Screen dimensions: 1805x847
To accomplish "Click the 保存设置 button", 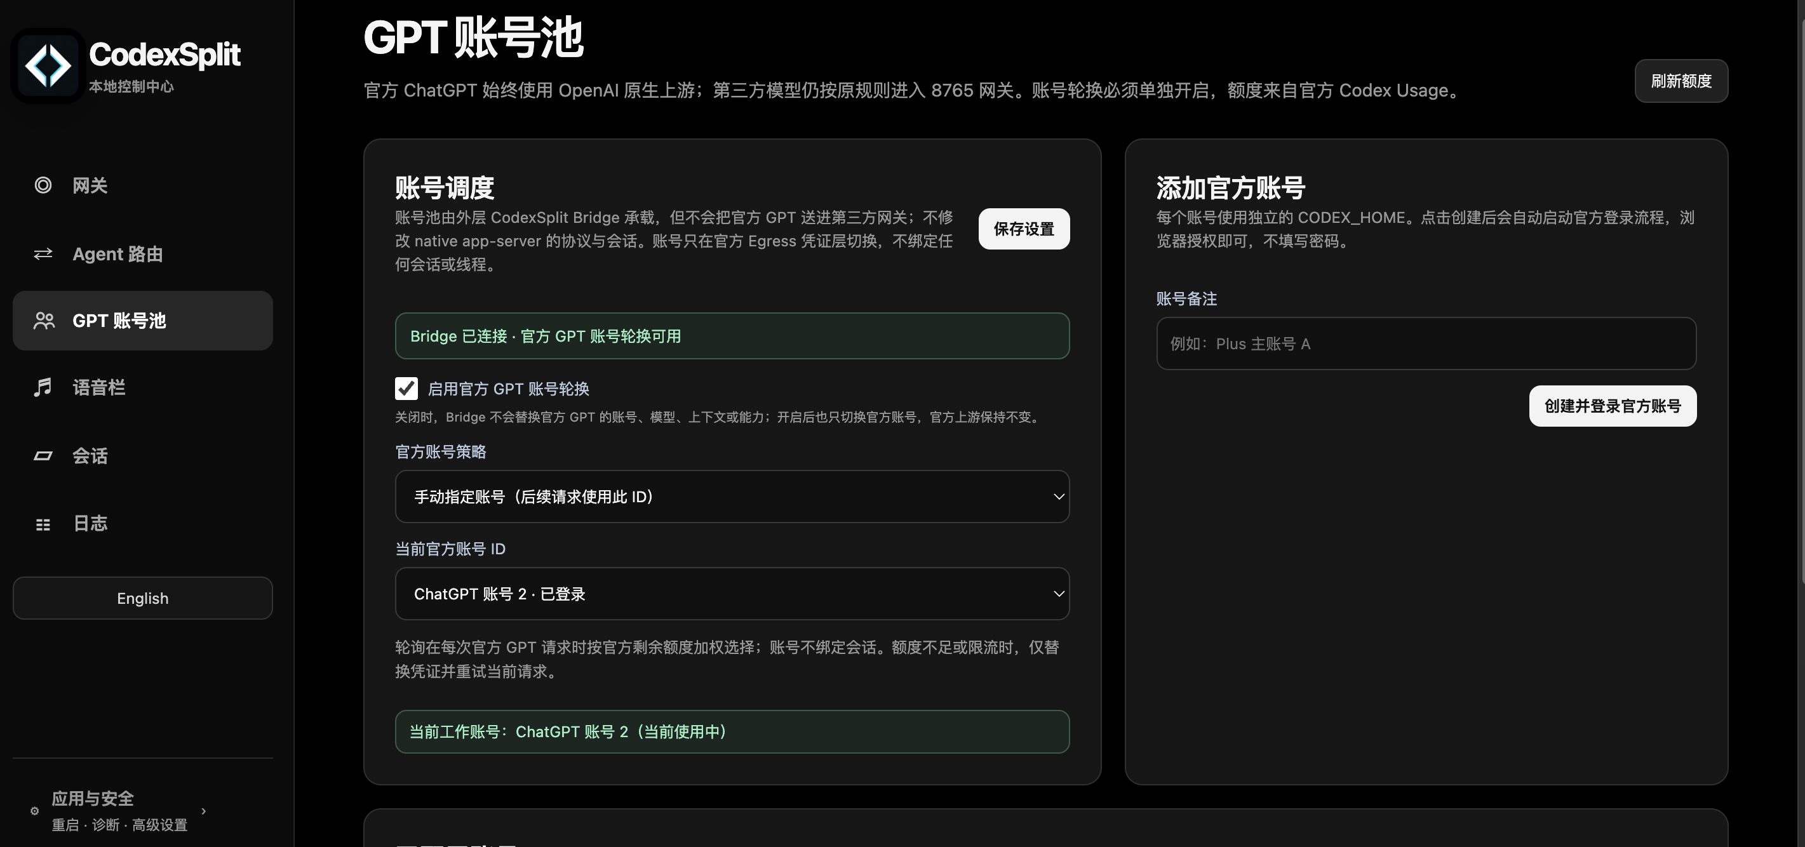I will pos(1024,229).
